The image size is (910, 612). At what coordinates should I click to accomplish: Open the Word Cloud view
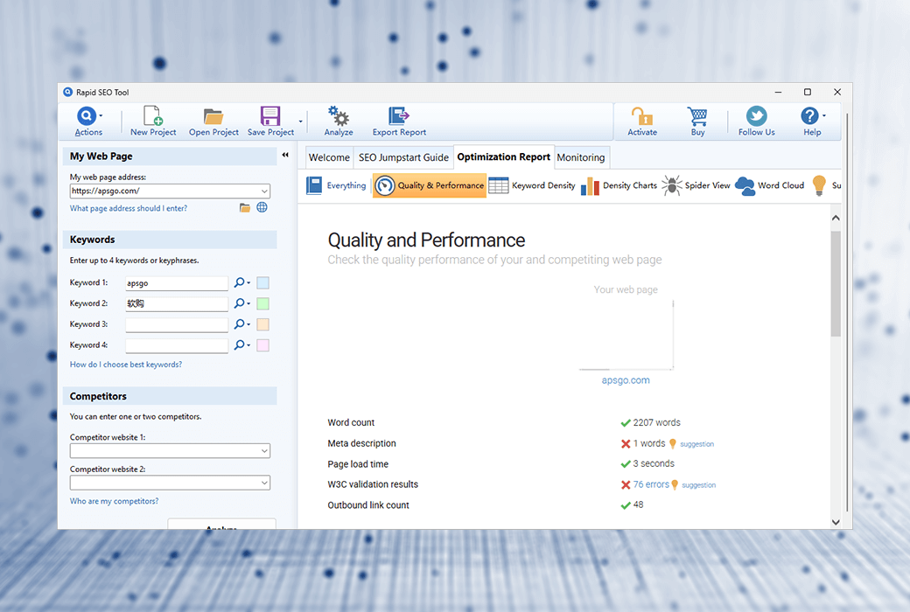click(x=769, y=185)
